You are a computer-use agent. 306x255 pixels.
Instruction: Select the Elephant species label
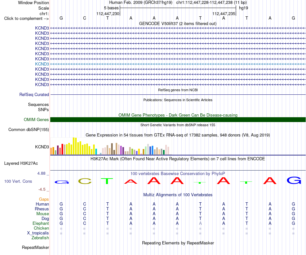tap(41, 223)
